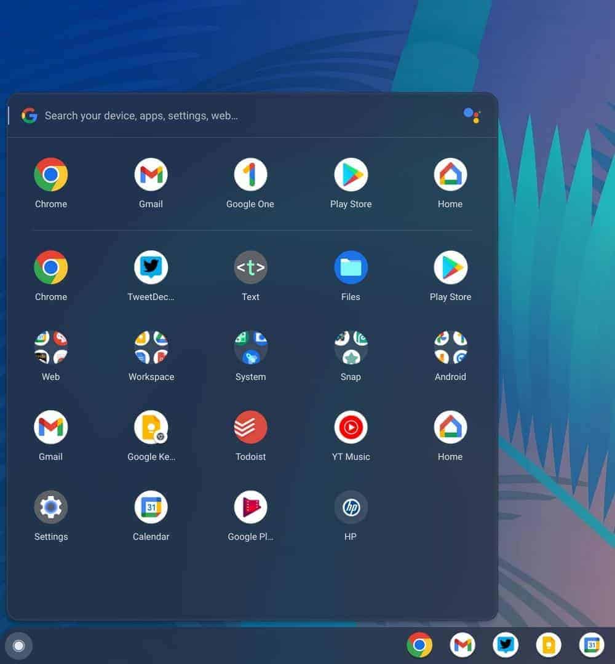Open the Google Play Movies app
Viewport: 615px width, 664px height.
(250, 507)
